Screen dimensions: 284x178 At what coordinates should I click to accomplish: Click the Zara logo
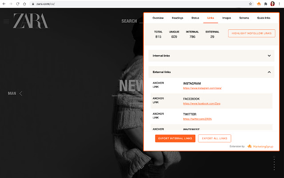click(31, 21)
